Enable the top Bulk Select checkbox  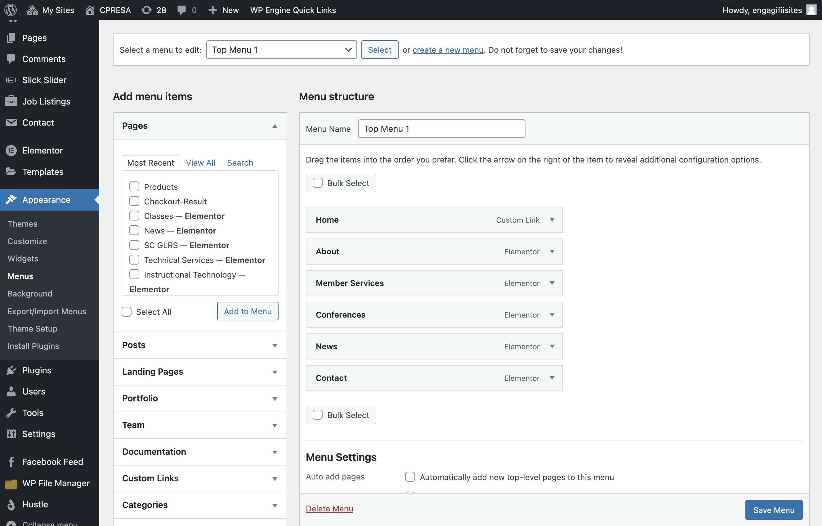[318, 183]
